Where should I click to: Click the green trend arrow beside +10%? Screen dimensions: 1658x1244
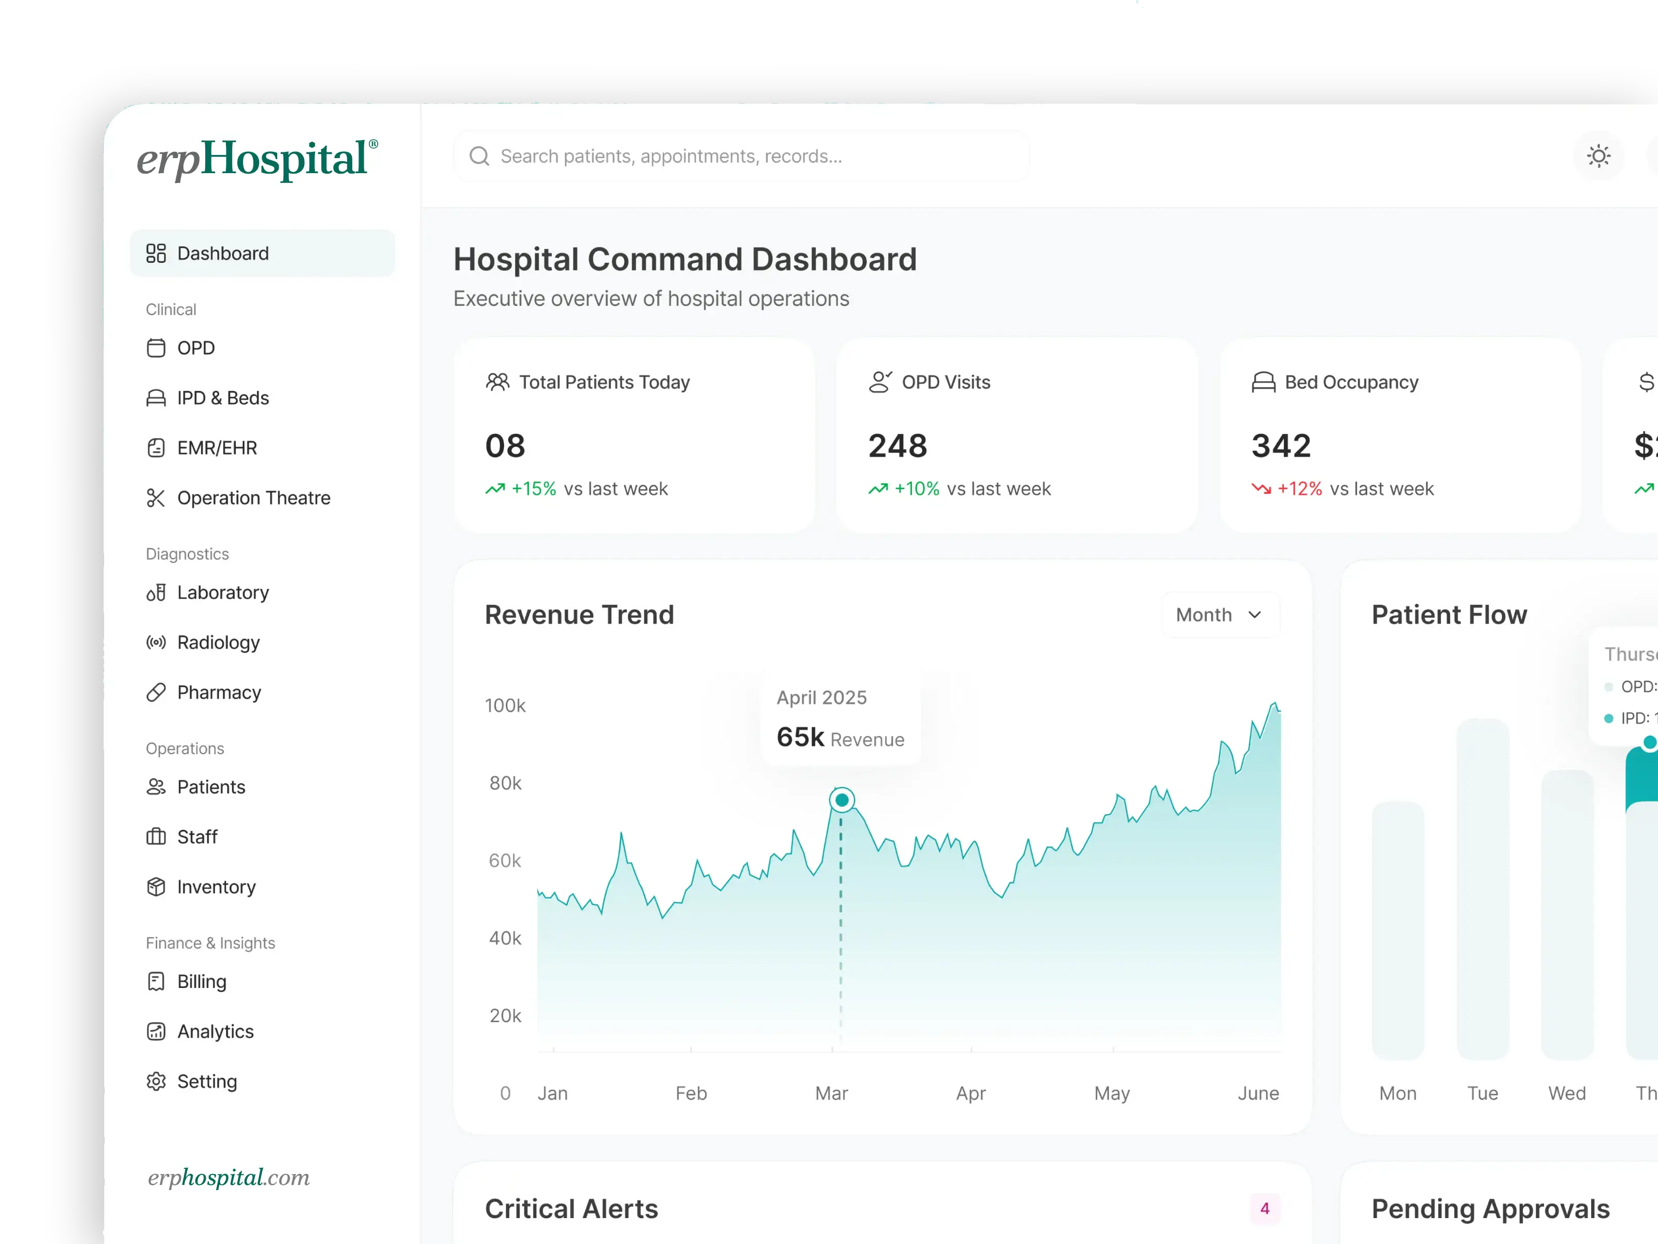tap(878, 489)
